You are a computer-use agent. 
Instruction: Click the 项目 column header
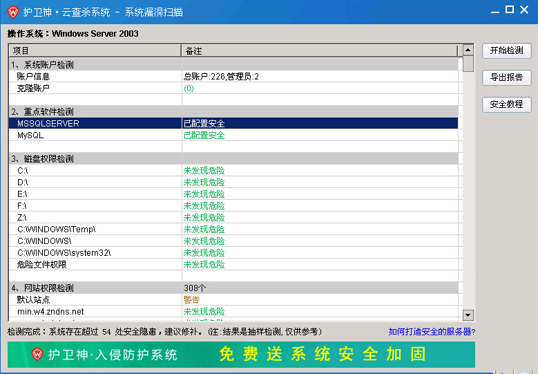click(95, 51)
